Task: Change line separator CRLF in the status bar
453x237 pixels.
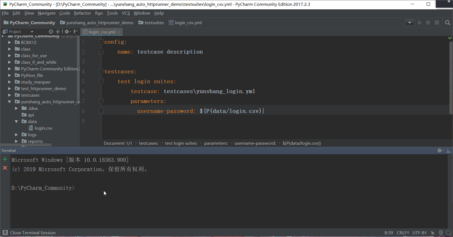Action: pos(403,233)
